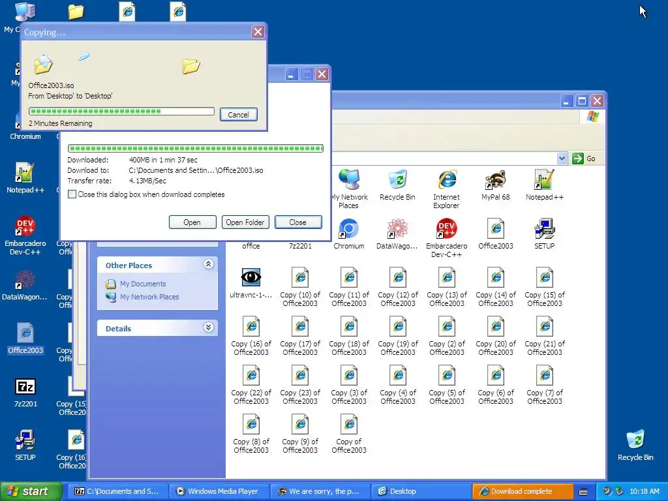Image resolution: width=668 pixels, height=501 pixels.
Task: Expand the Details panel
Action: pyautogui.click(x=208, y=327)
